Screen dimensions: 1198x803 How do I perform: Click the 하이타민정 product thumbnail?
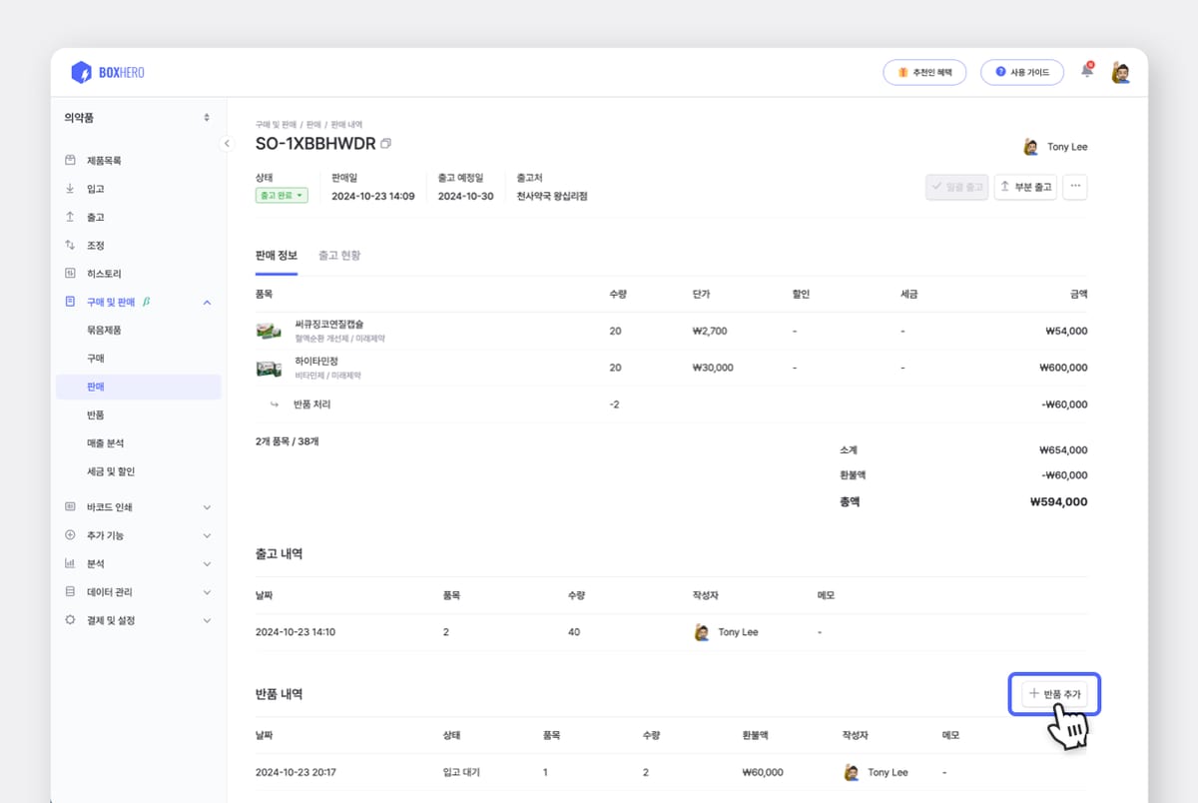269,369
